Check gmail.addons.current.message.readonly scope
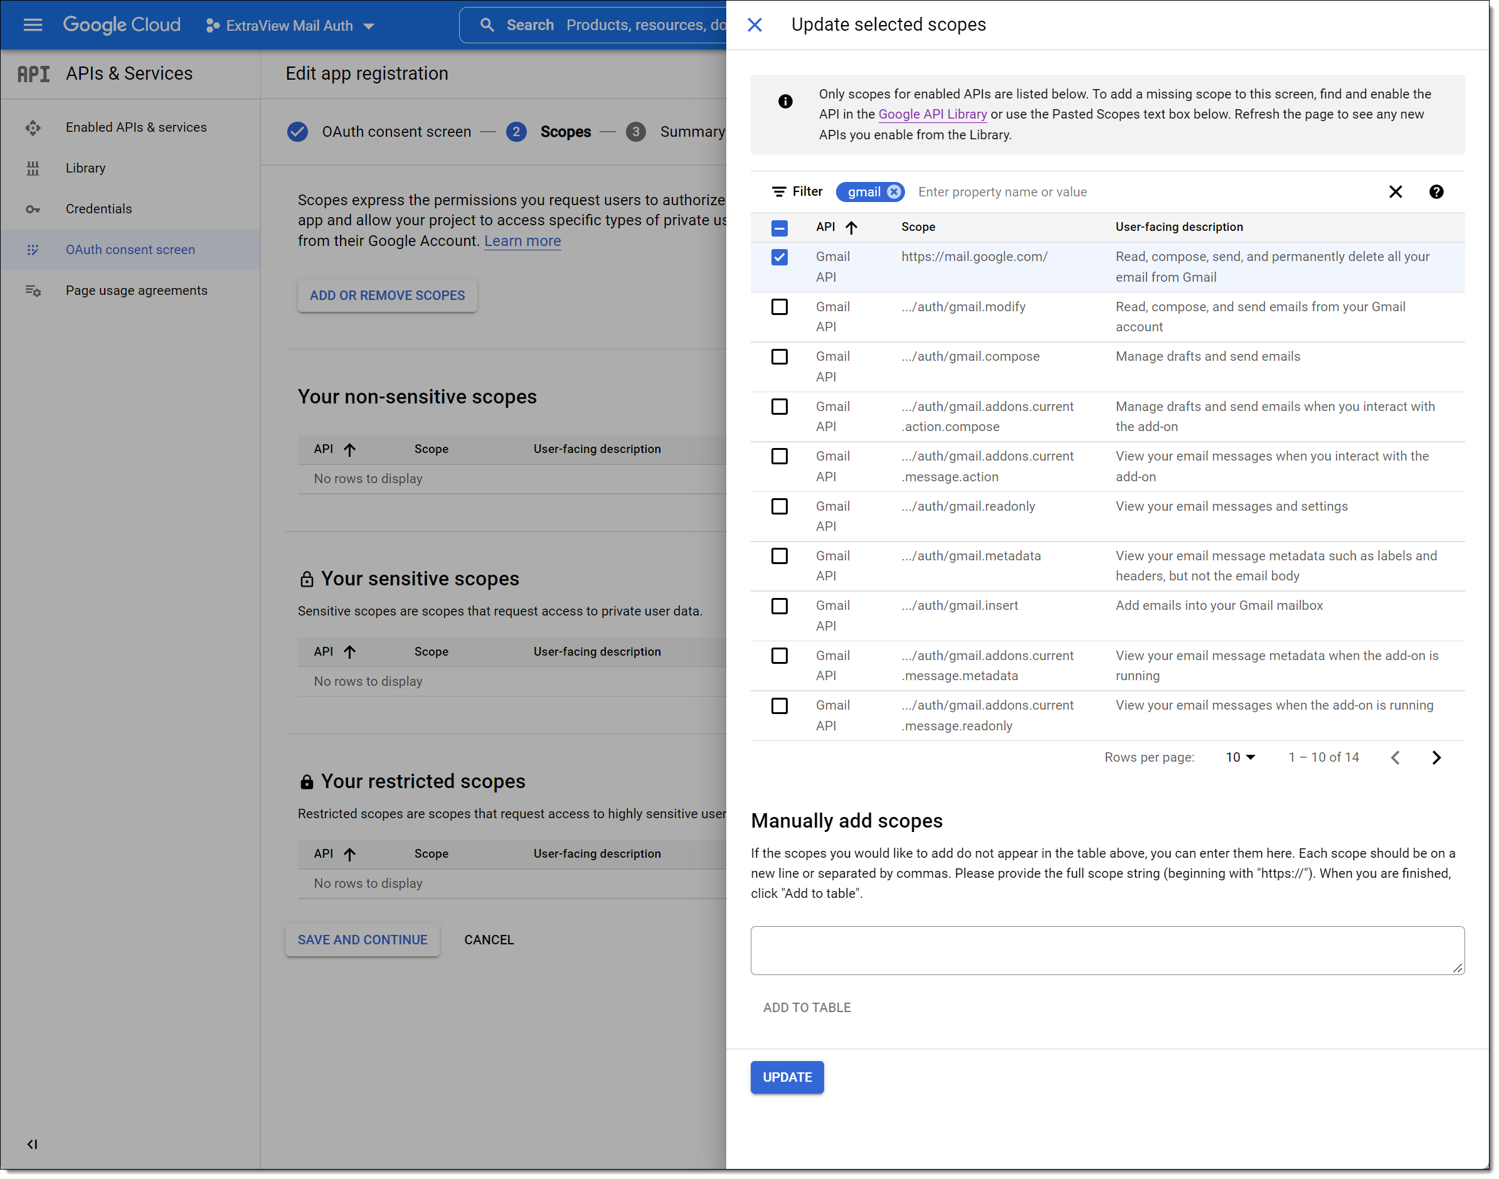Image resolution: width=1499 pixels, height=1179 pixels. 780,706
